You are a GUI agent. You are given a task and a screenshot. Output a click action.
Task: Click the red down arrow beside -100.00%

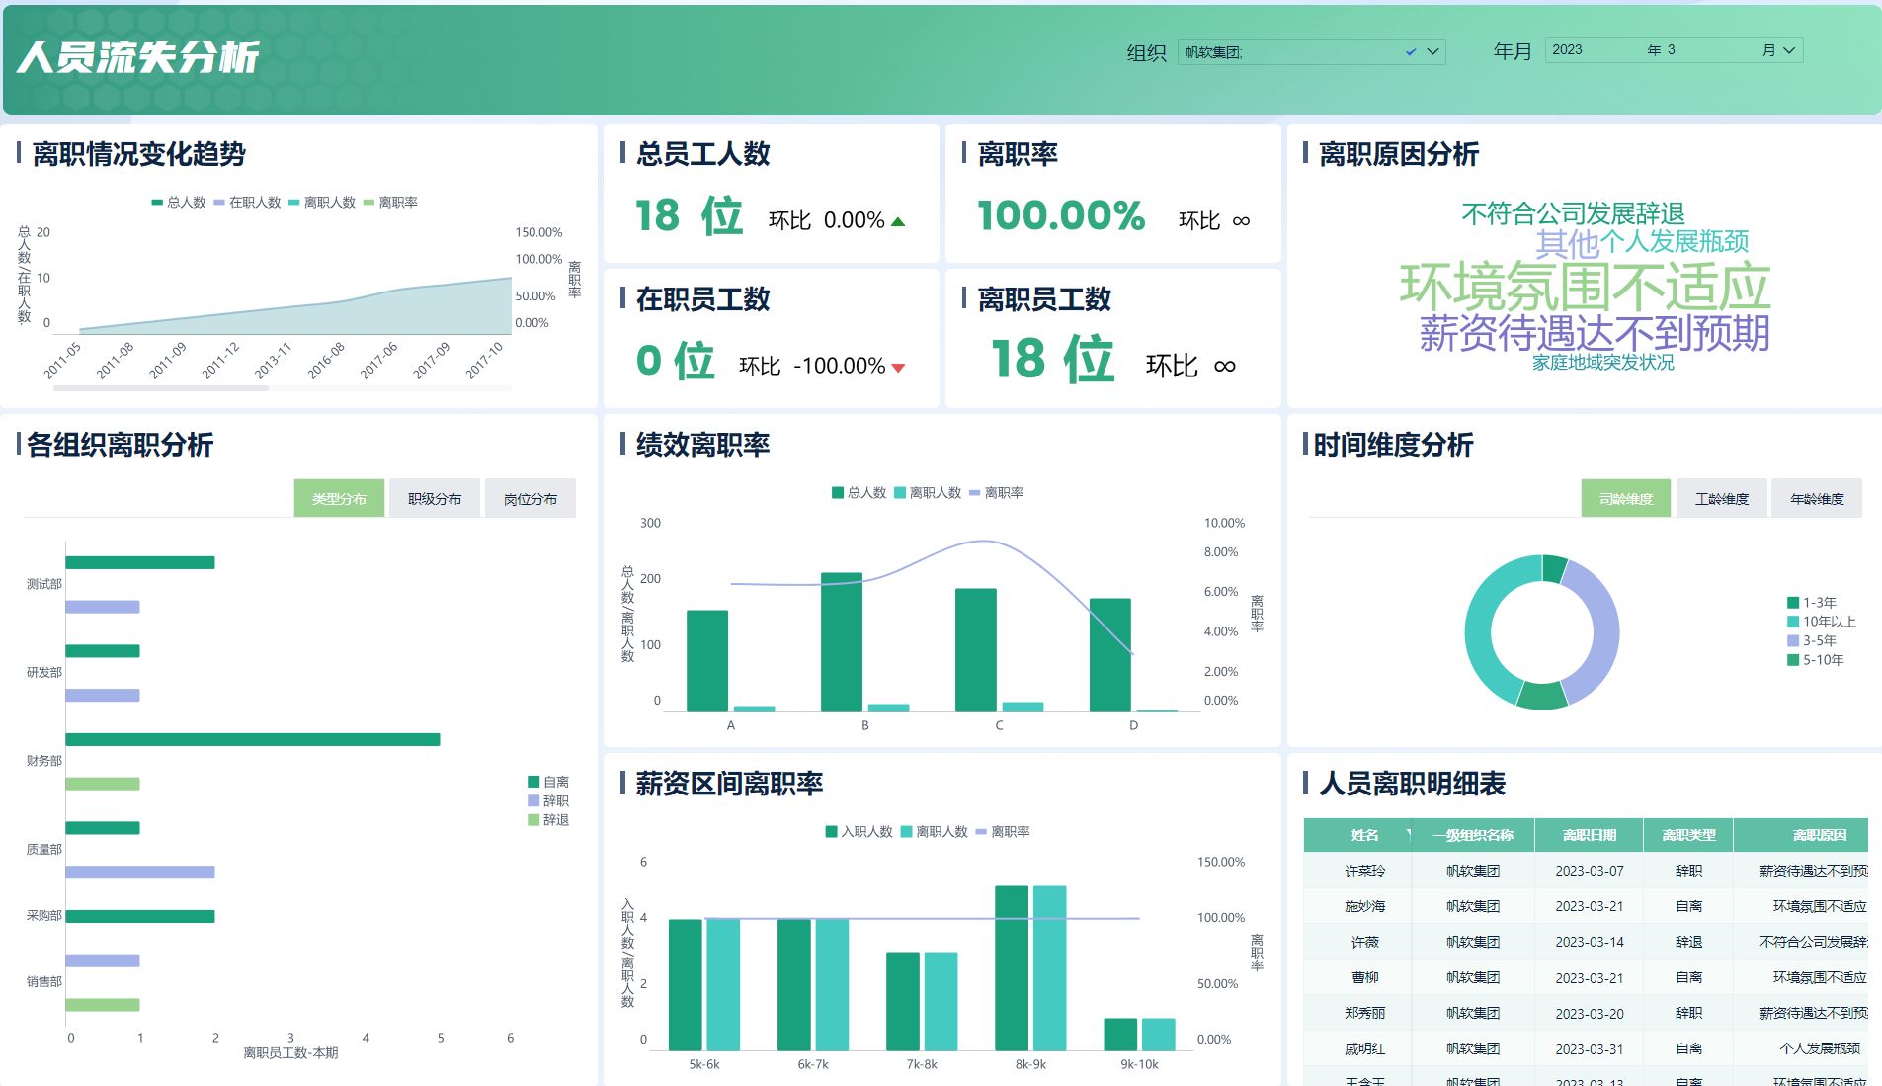pos(898,368)
